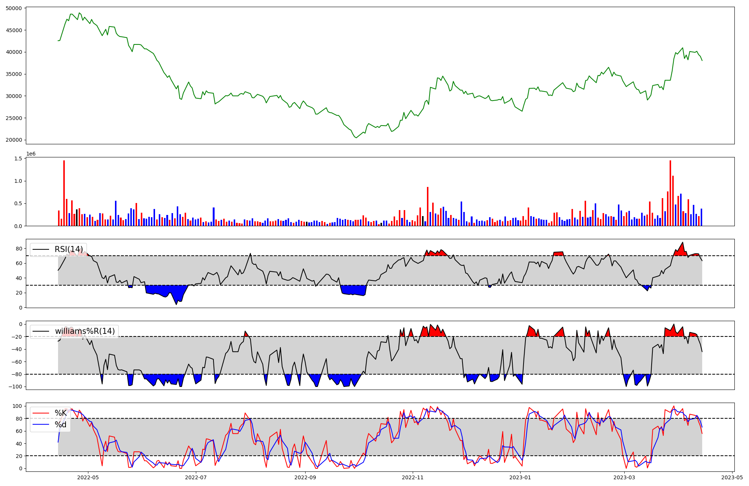Viewport: 749px width, 486px height.
Task: Select the 2023-01 date tick label
Action: tap(521, 477)
